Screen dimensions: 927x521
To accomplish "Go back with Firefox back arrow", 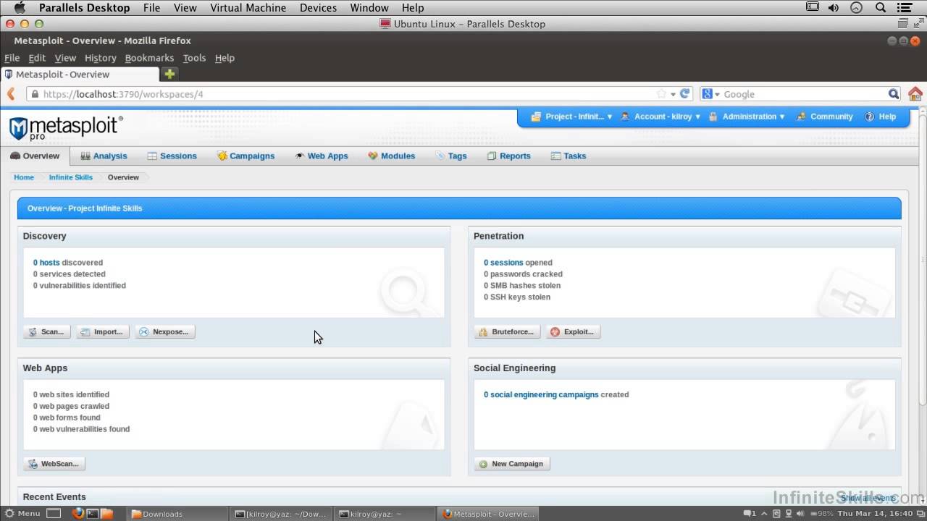I will [x=11, y=94].
